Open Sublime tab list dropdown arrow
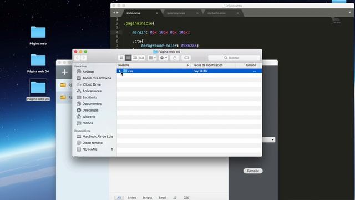 coord(350,12)
